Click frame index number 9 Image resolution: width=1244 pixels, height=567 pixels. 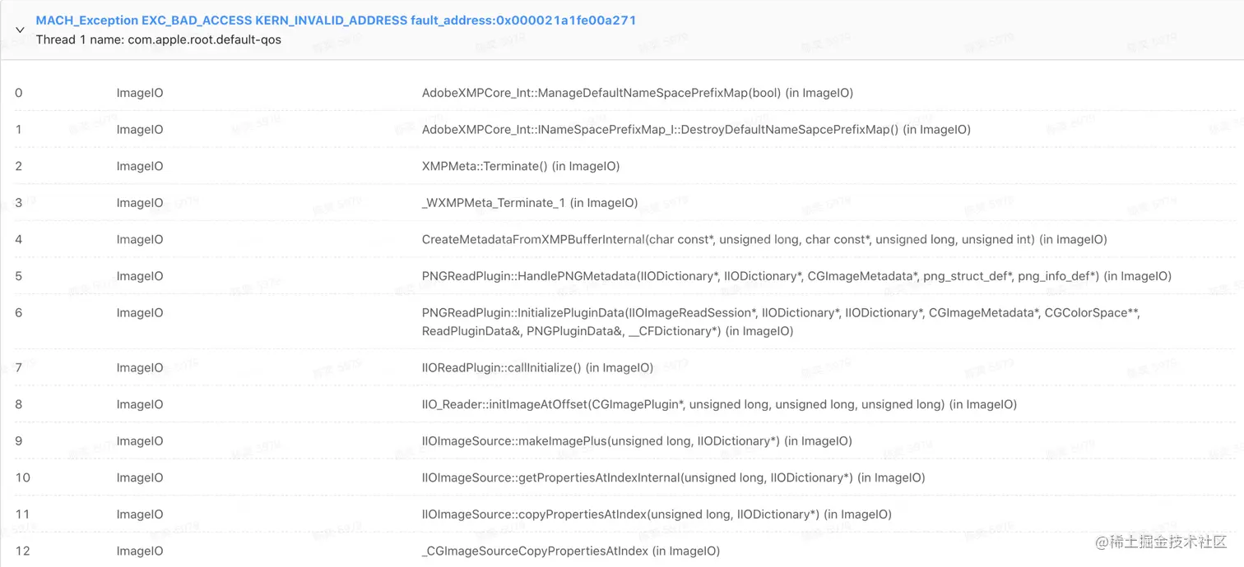[19, 441]
